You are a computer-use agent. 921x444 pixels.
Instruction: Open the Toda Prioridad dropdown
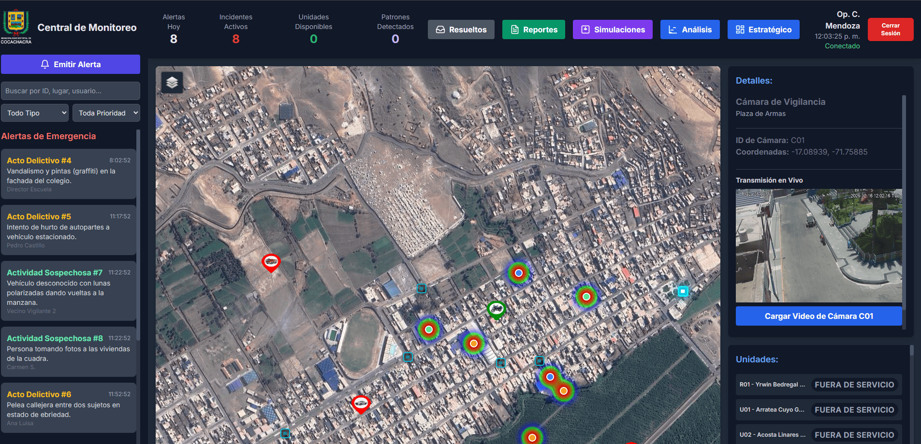[x=106, y=113]
